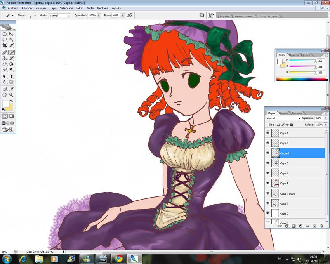Select the Pen tool

click(5, 82)
